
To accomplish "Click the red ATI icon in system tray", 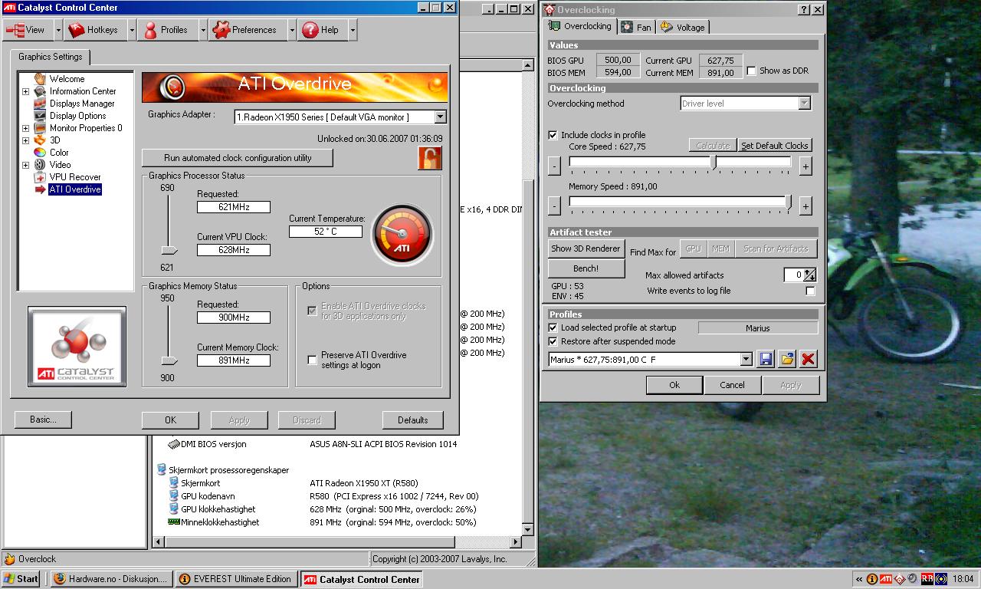I will click(886, 579).
